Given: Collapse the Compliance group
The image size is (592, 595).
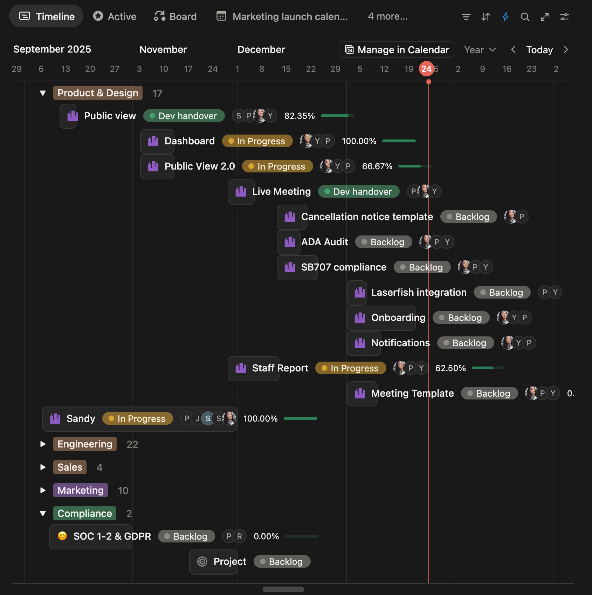Looking at the screenshot, I should click(x=43, y=514).
